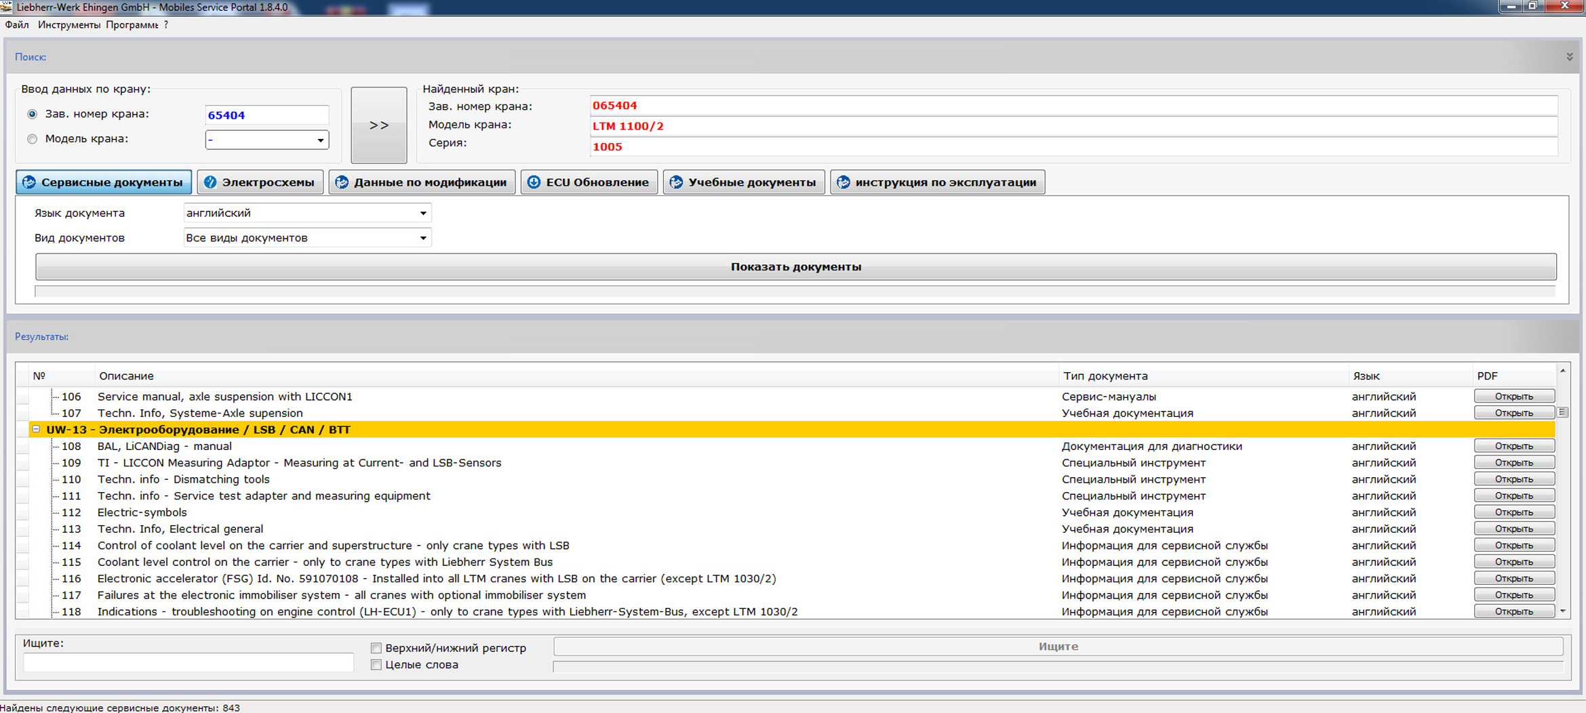Viewport: 1586px width, 713px height.
Task: Open the Файл menu
Action: [17, 25]
